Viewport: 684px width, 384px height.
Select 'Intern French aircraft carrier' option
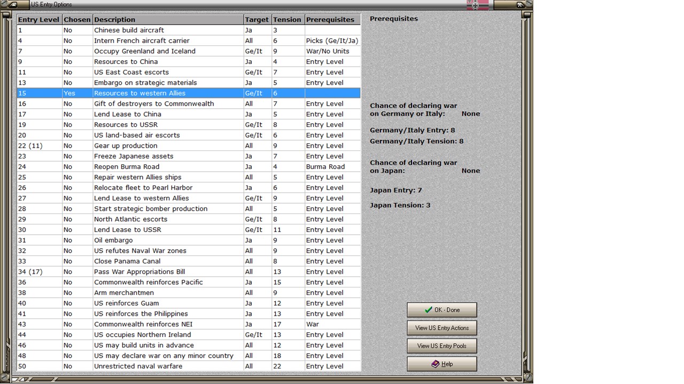pyautogui.click(x=189, y=41)
